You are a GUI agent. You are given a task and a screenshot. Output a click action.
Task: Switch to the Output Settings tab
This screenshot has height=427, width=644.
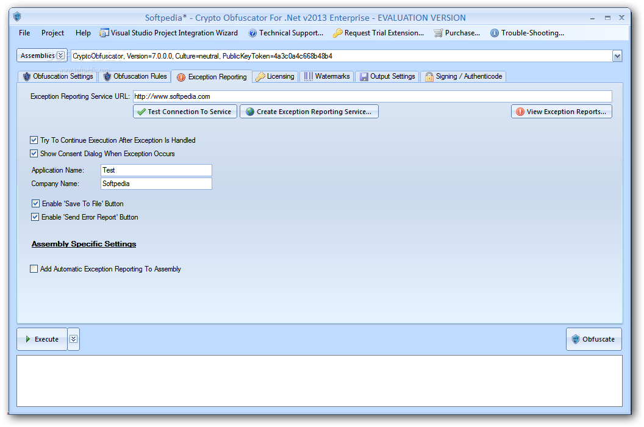(387, 76)
